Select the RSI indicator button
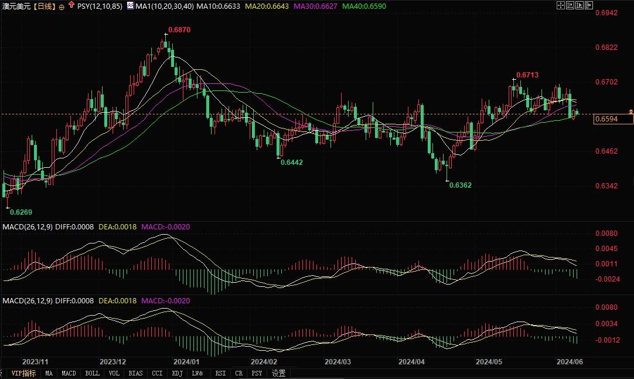 point(220,373)
